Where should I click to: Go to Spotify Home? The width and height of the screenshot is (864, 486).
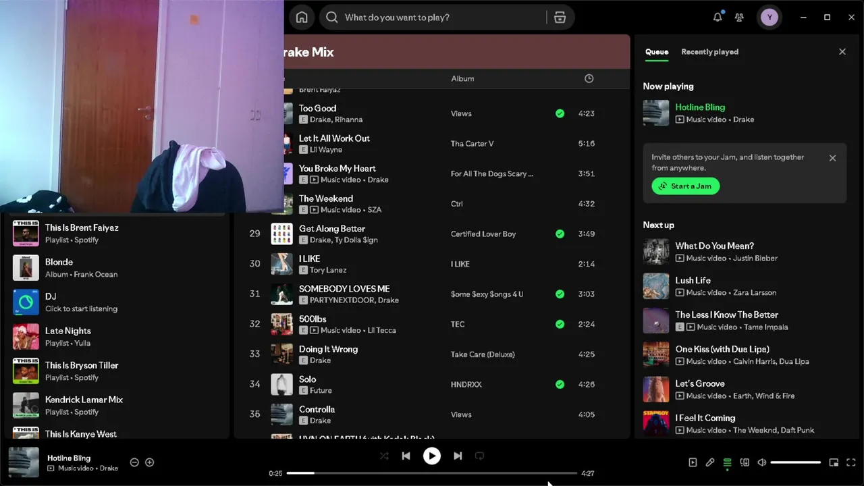(302, 18)
